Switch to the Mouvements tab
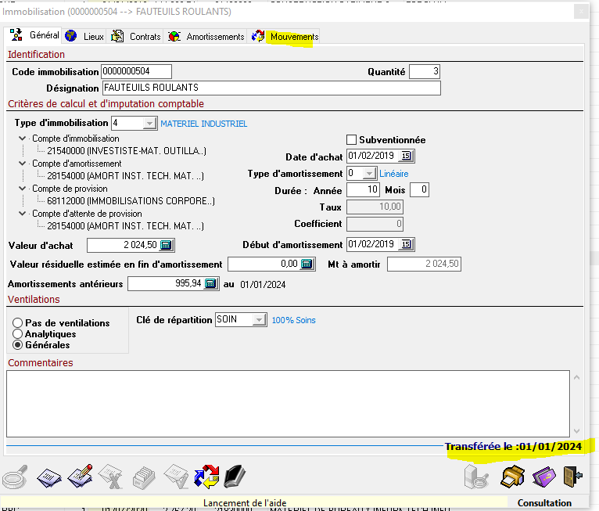599x511 pixels. click(285, 37)
